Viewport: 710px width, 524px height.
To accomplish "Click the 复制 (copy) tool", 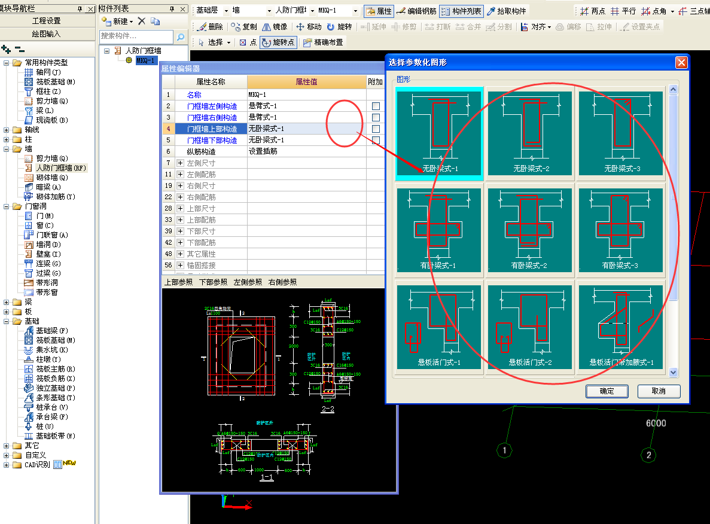I will [x=244, y=27].
